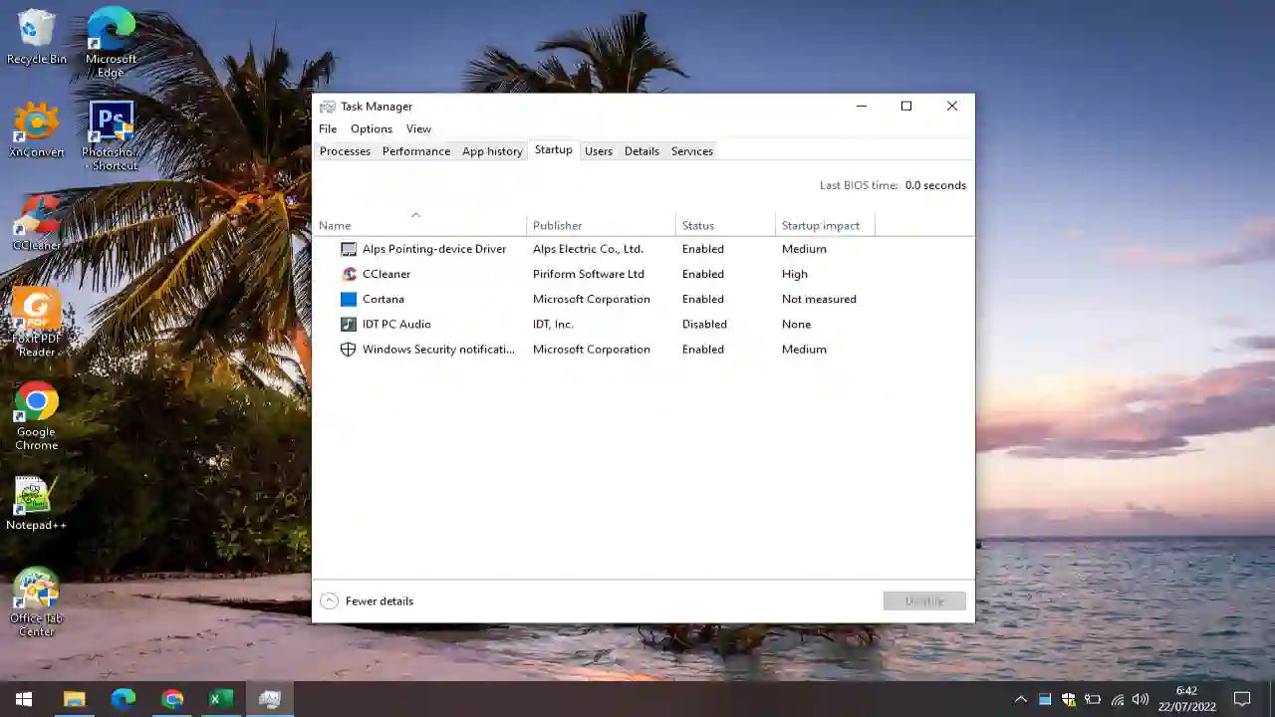
Task: Open XnConvert desktop shortcut
Action: pyautogui.click(x=36, y=130)
